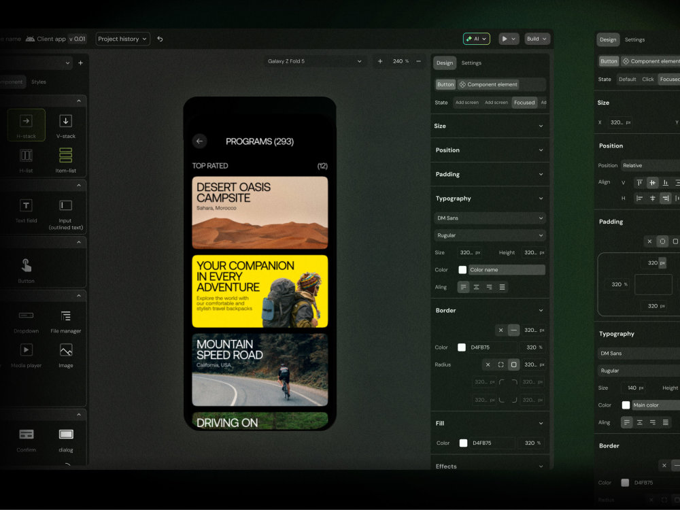
Task: Click the Button chip in main Design panel
Action: point(445,84)
